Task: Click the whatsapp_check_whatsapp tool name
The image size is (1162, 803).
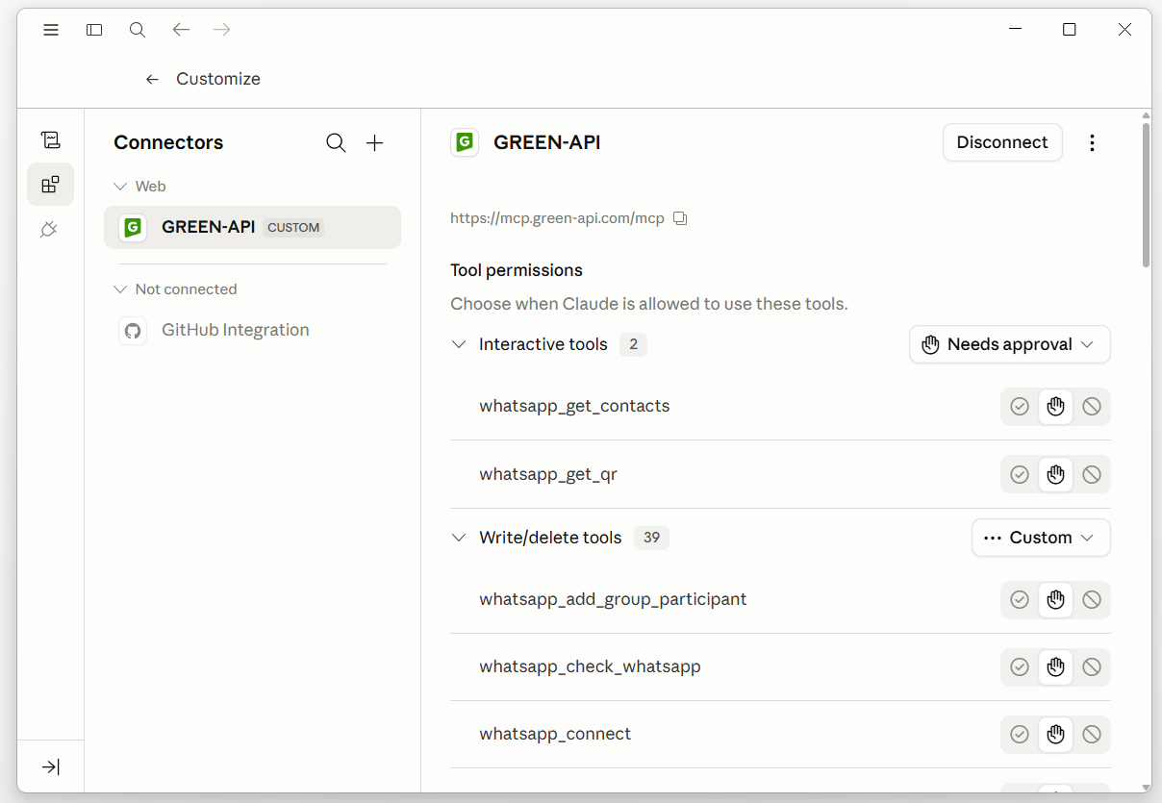Action: click(590, 666)
